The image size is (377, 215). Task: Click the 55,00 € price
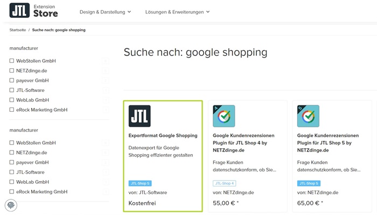point(226,203)
